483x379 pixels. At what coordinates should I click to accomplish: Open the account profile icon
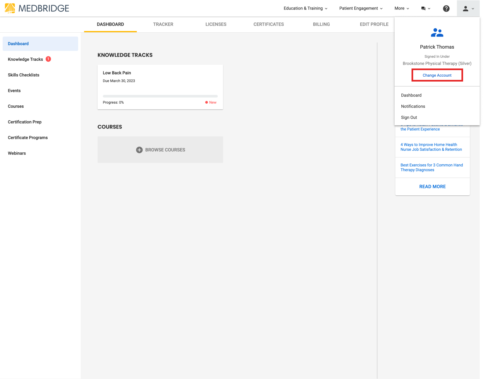pyautogui.click(x=466, y=8)
